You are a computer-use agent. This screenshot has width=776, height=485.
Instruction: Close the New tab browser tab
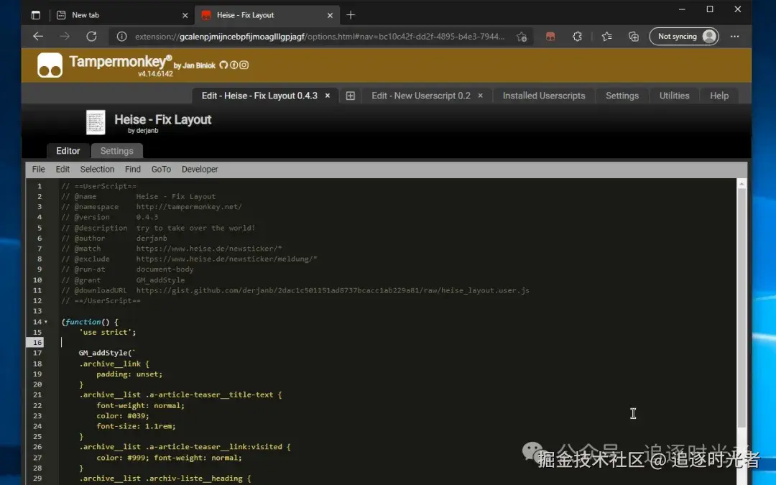[185, 15]
